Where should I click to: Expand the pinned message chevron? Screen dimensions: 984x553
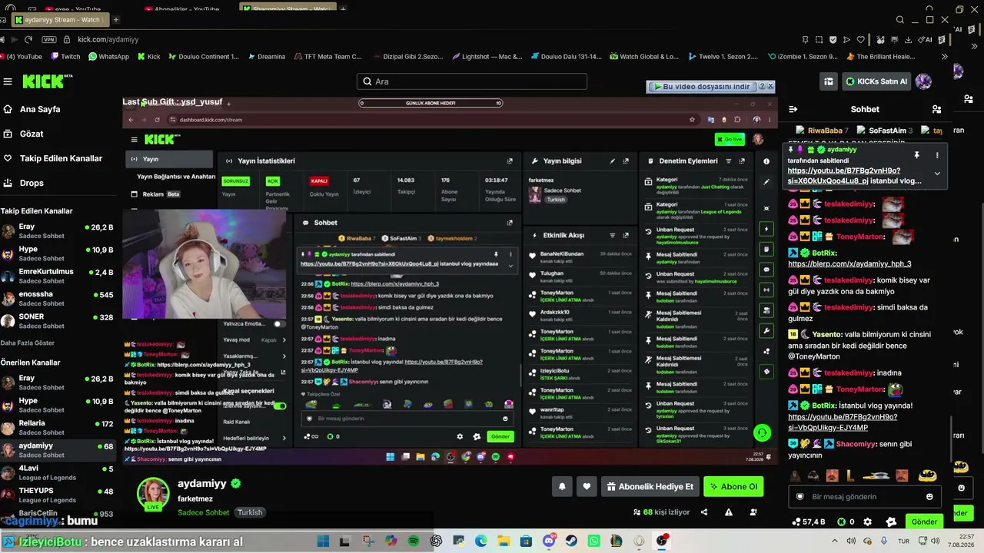[936, 174]
